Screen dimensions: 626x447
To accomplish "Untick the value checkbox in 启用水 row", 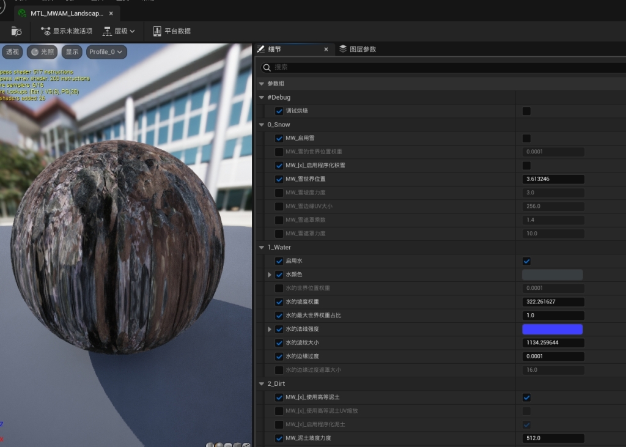I will pyautogui.click(x=526, y=261).
